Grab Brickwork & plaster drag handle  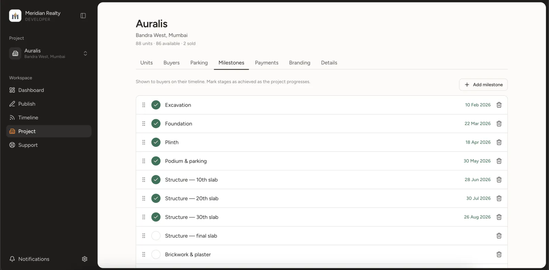[144, 255]
